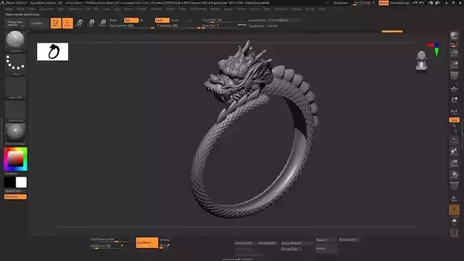Click QuickSave button
This screenshot has height=261, width=464.
point(340,3)
